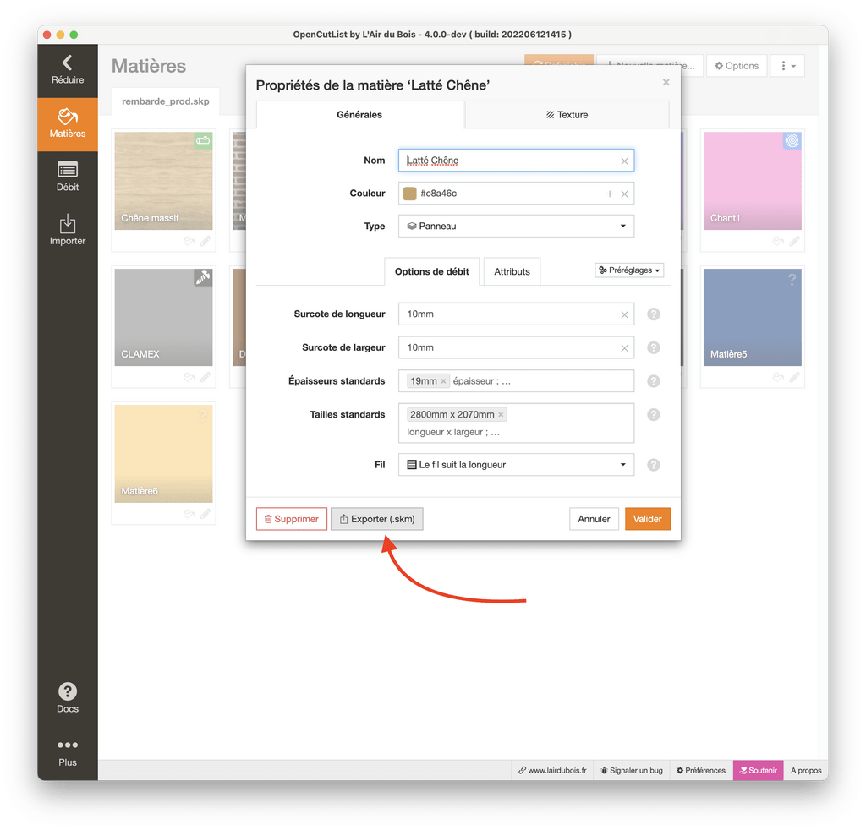Image resolution: width=866 pixels, height=830 pixels.
Task: Select the Matière6 material thumbnail
Action: tap(163, 454)
